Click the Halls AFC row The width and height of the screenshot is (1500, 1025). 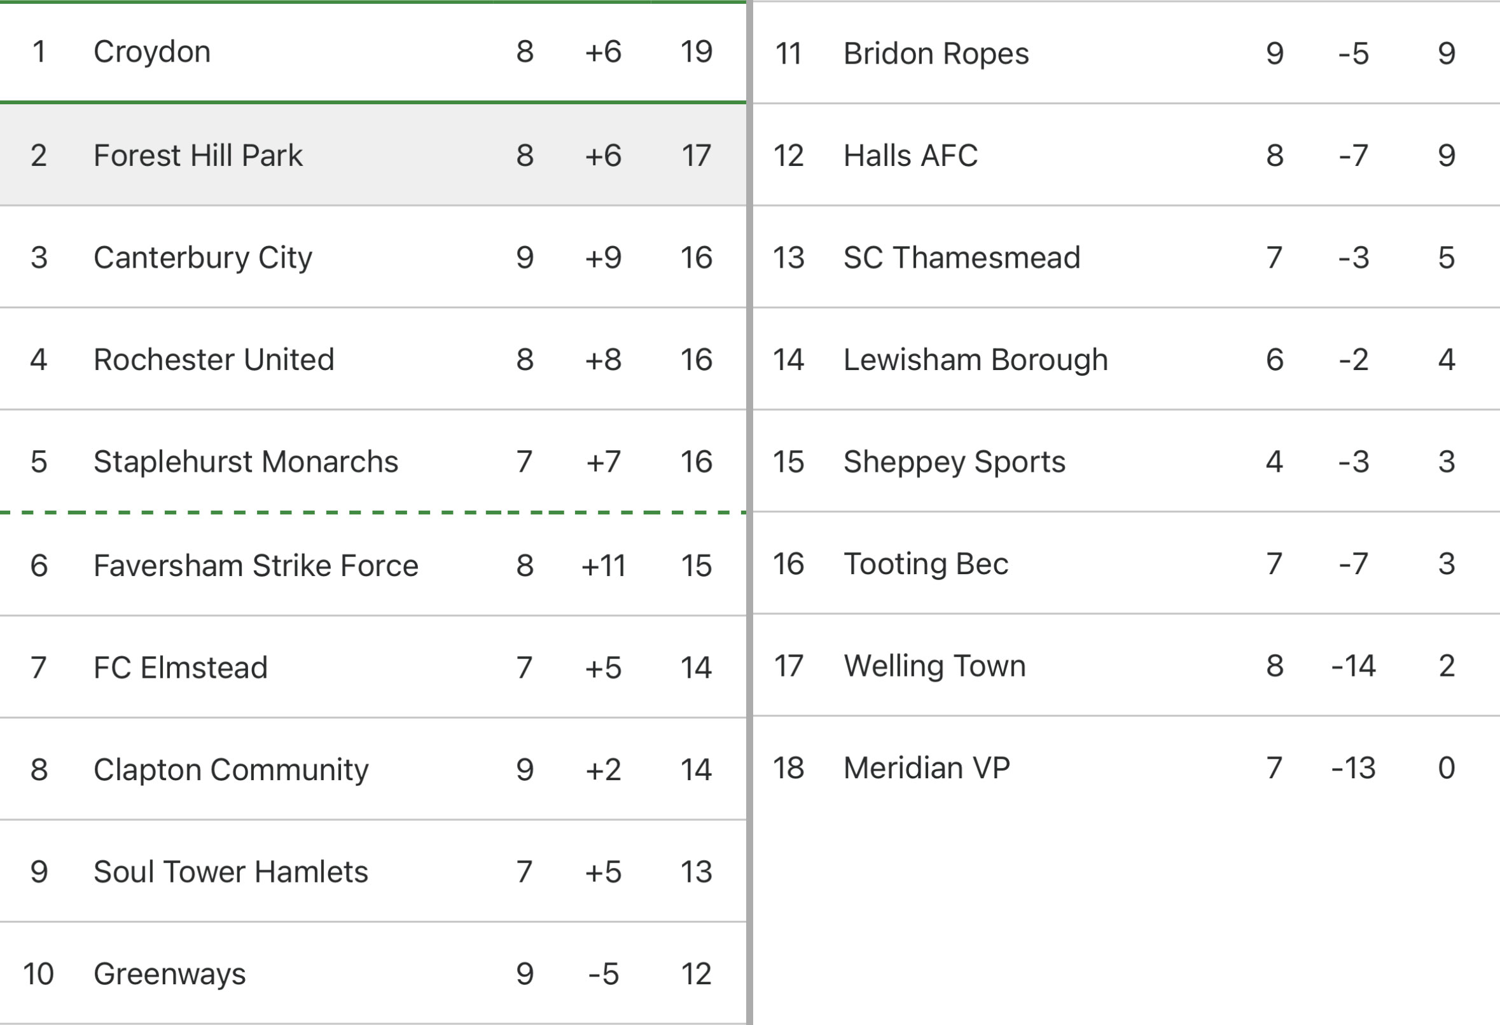tap(1127, 155)
